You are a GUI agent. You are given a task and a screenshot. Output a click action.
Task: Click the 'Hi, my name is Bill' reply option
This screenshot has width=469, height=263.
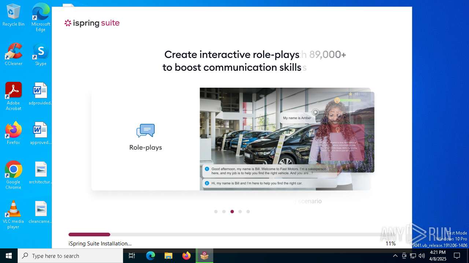click(269, 183)
